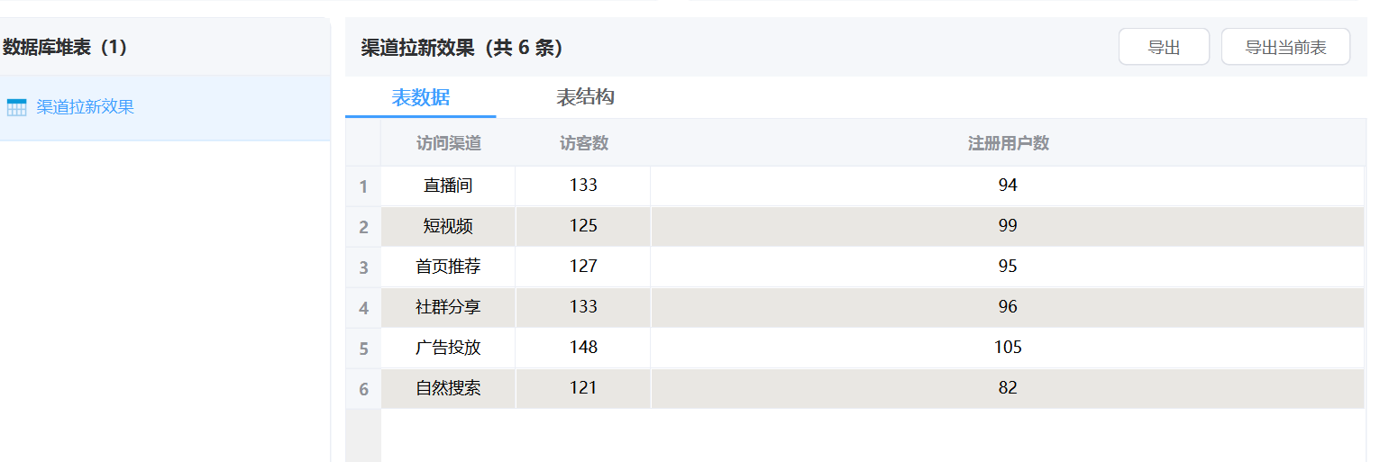This screenshot has width=1380, height=462.
Task: Click visitor count cell showing 148
Action: pos(583,348)
